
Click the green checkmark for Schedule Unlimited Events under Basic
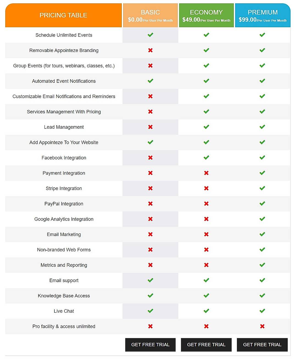point(150,35)
